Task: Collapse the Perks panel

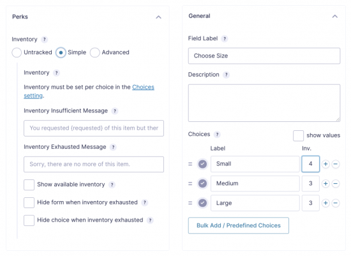Action: (x=158, y=17)
